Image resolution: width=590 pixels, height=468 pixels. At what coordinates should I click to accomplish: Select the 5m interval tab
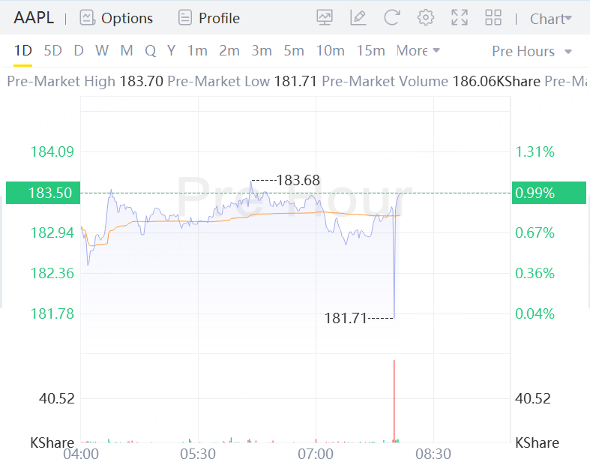[x=294, y=51]
